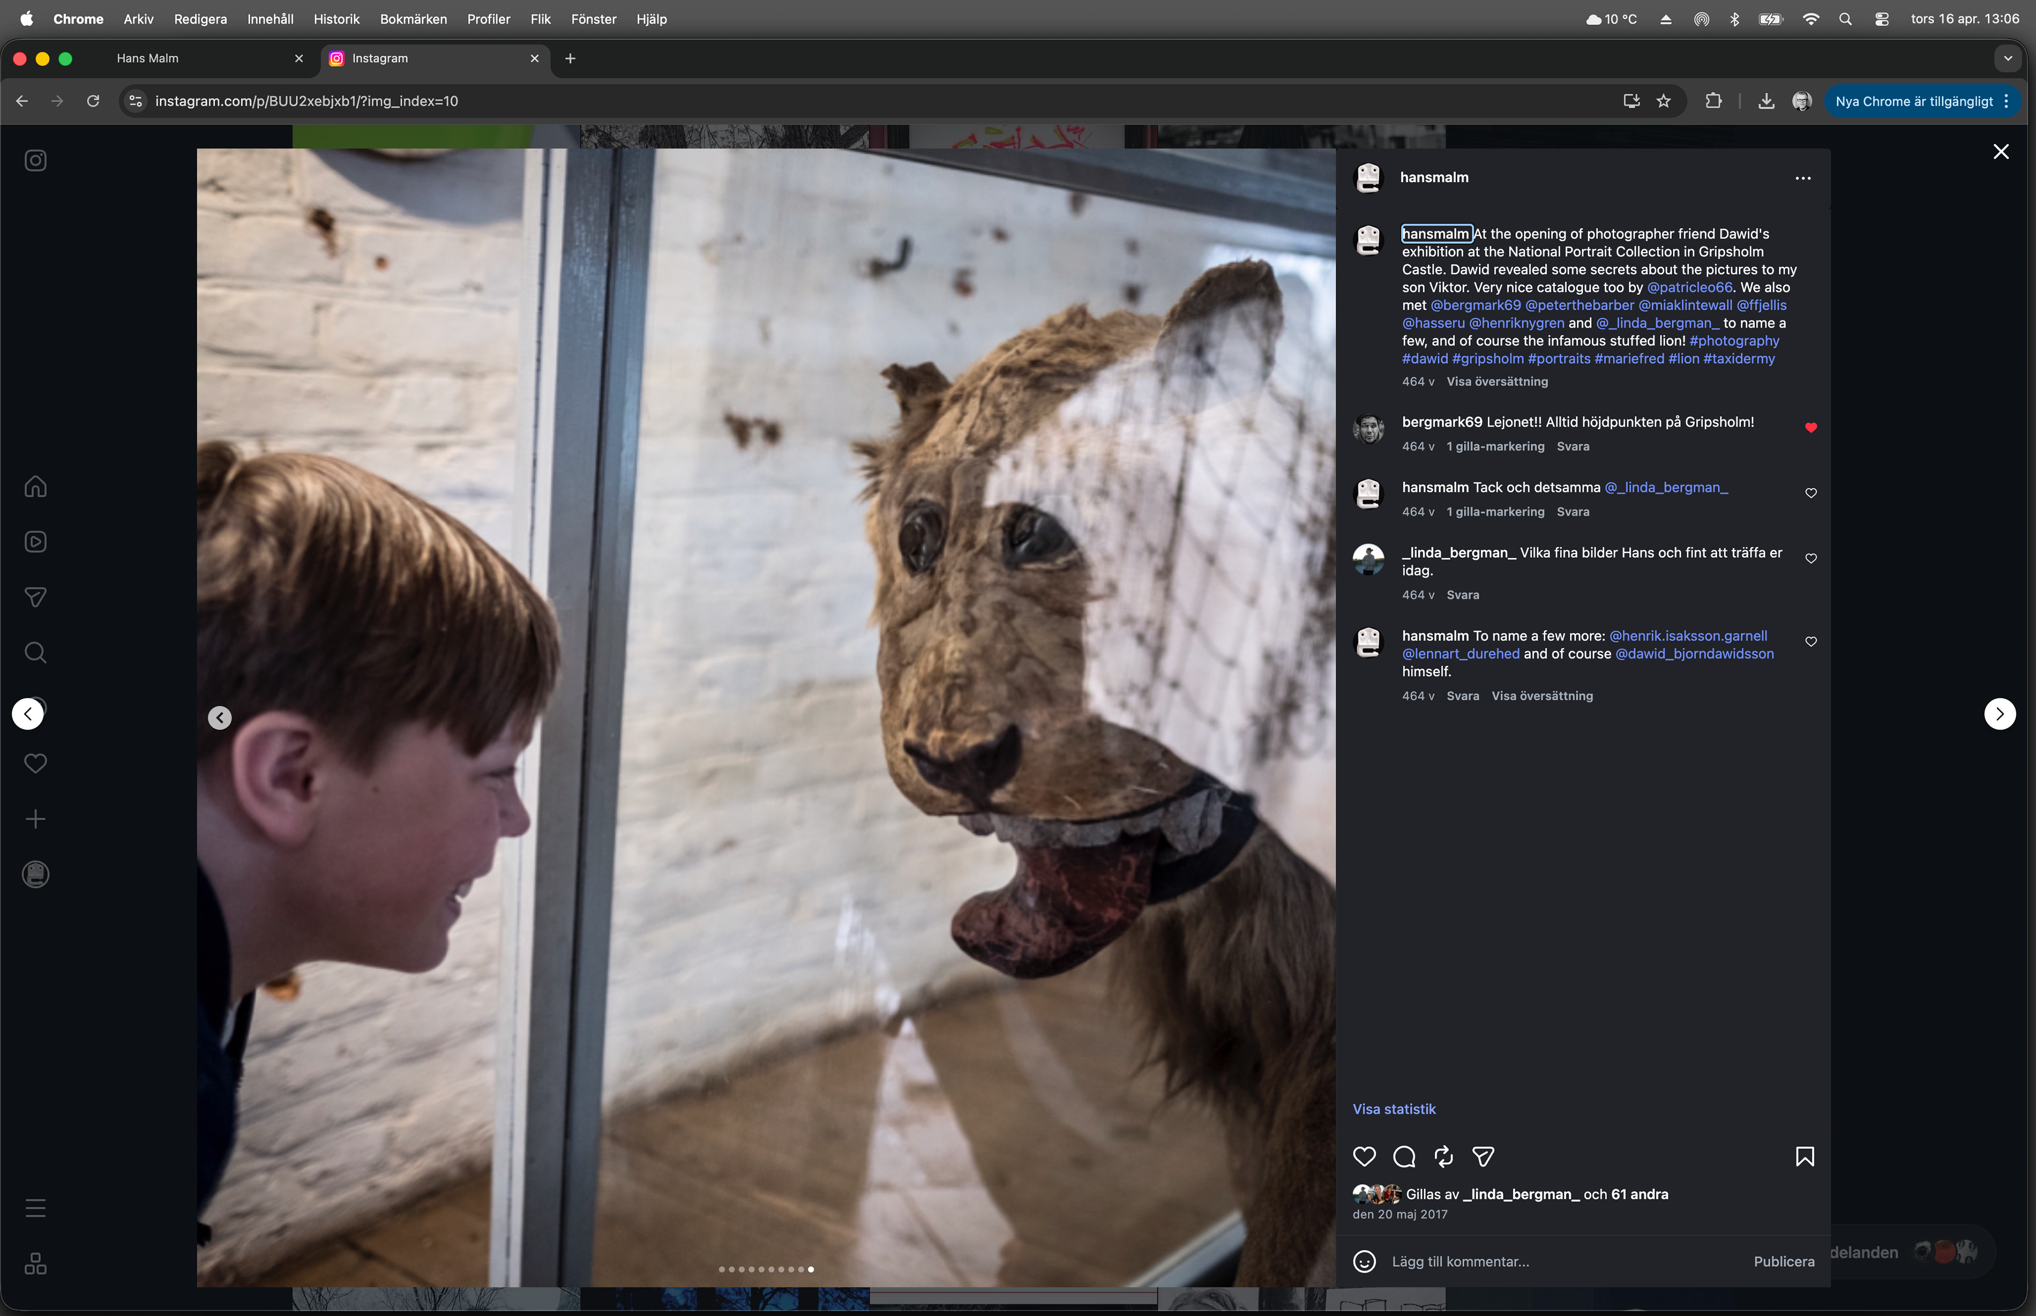Screen dimensions: 2036x1316
Task: Open the Bokmärken menu in the menu bar
Action: 413,19
